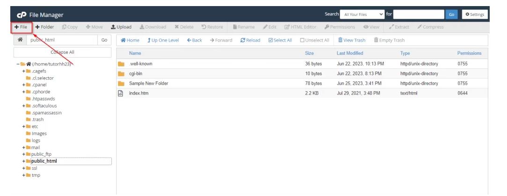
Task: Click the index.htm file icon
Action: point(120,93)
